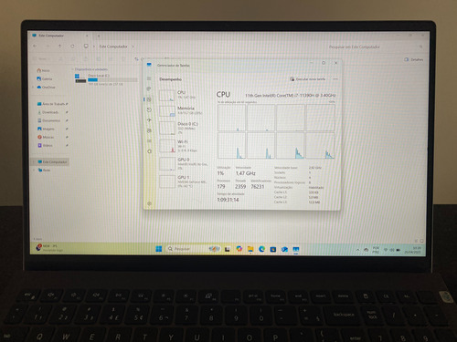
Task: Open the Users page in Task Manager
Action: pyautogui.click(x=149, y=130)
